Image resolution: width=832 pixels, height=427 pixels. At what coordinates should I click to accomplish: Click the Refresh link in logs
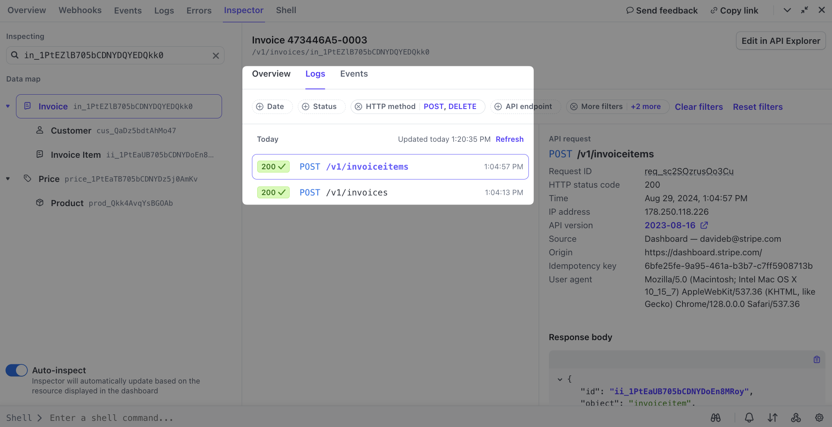point(509,139)
